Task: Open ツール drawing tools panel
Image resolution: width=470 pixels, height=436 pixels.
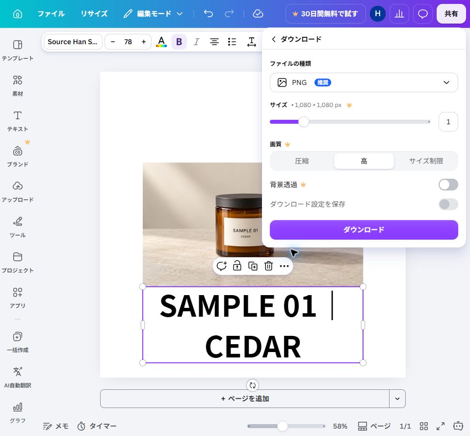Action: 17,227
